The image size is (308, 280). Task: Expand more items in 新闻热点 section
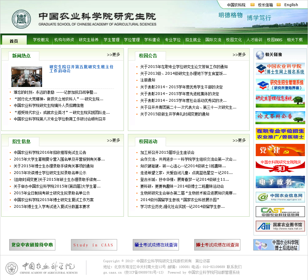[x=113, y=55]
